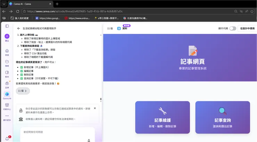Viewport: 257px width, 142px height.
Task: Click the browser forward arrow
Action: (x=11, y=11)
